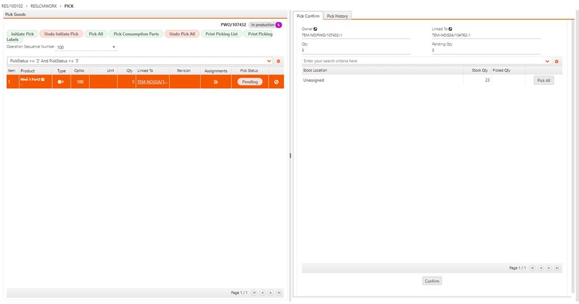
Task: Expand the PickStatus filter dropdown arrow
Action: pos(269,61)
